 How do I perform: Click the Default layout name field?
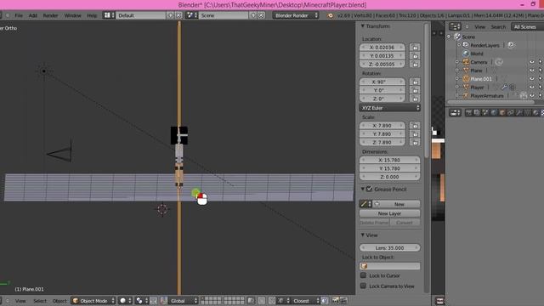coord(141,15)
